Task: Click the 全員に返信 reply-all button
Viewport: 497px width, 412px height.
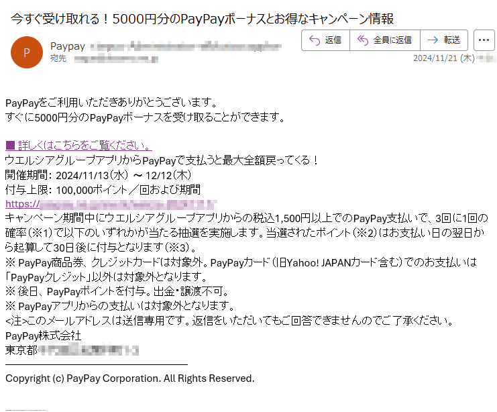Action: pos(385,40)
